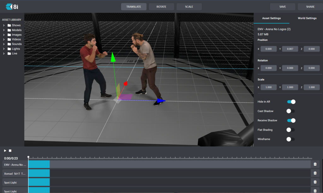The width and height of the screenshot is (323, 193).
Task: Disable the Hide in AR toggle
Action: tap(291, 102)
